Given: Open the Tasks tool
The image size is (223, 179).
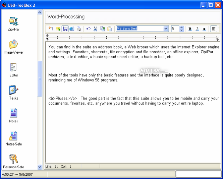Looking at the screenshot, I should 13,93.
